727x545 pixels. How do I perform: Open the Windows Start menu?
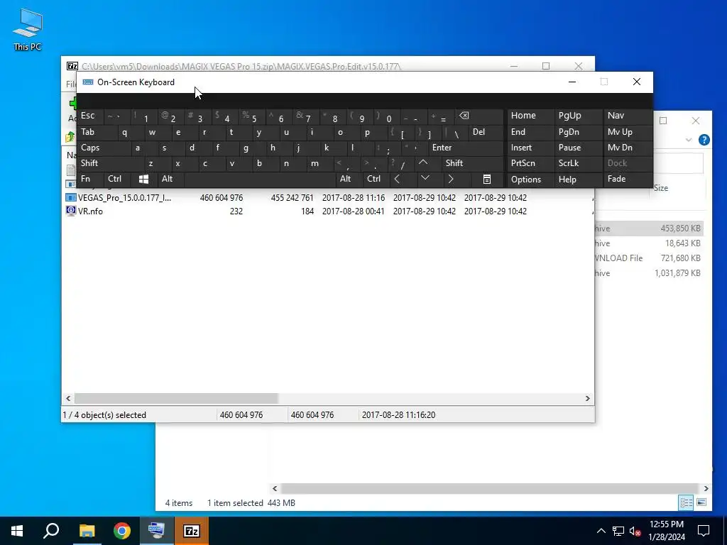(x=17, y=531)
